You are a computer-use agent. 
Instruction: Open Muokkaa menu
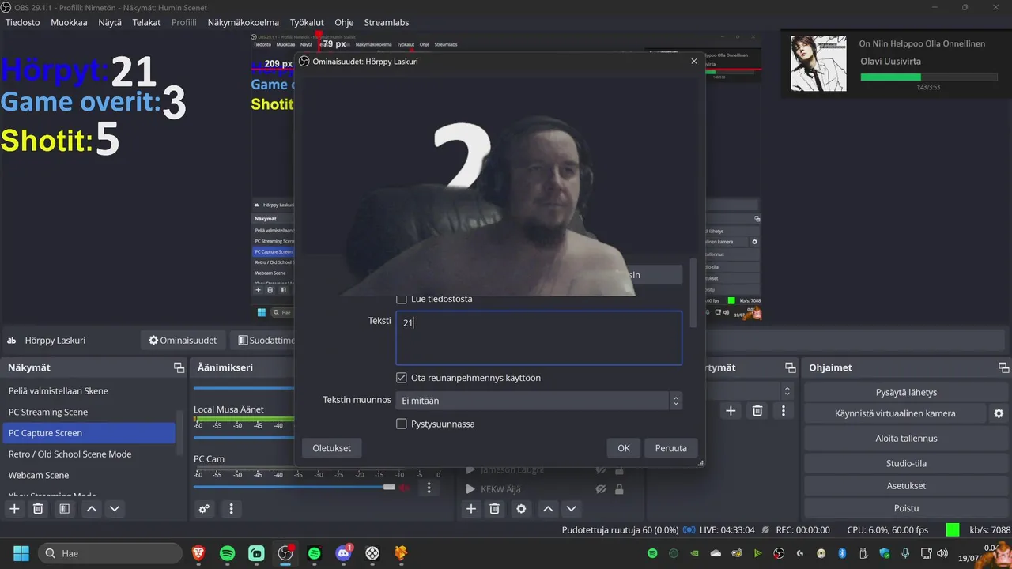pos(70,22)
